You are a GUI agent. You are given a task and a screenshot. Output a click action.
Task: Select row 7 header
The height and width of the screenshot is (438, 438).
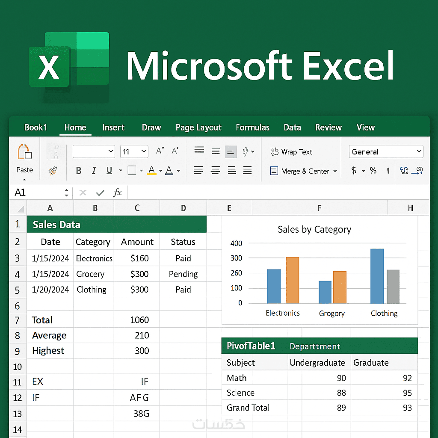click(17, 320)
